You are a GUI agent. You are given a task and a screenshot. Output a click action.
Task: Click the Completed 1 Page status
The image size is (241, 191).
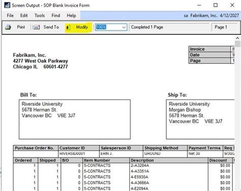click(147, 27)
